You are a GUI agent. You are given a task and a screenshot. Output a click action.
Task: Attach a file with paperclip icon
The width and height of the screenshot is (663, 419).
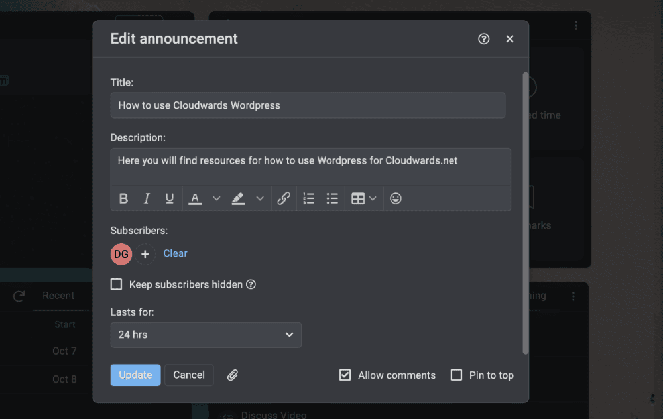[x=233, y=375]
